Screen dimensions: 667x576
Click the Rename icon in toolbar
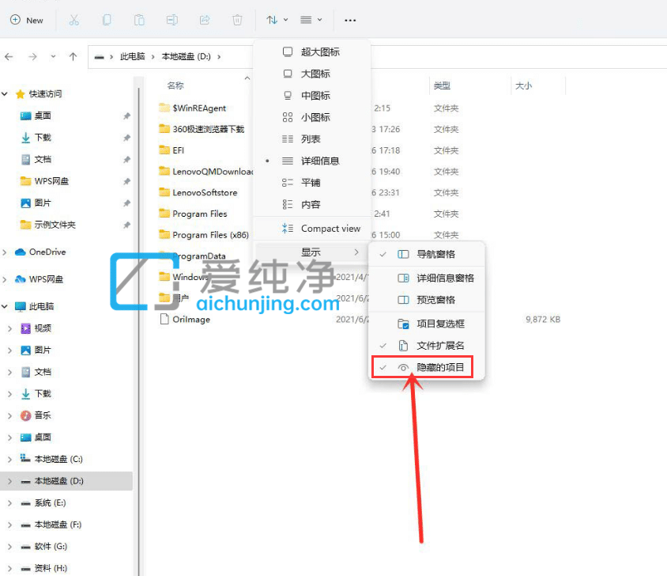click(171, 20)
